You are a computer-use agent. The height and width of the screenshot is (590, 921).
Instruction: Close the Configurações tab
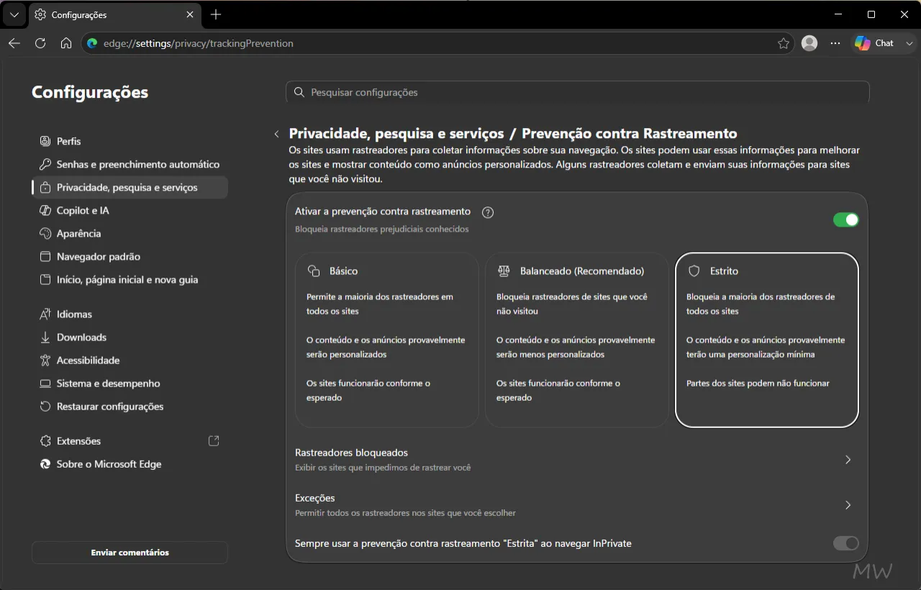point(190,14)
